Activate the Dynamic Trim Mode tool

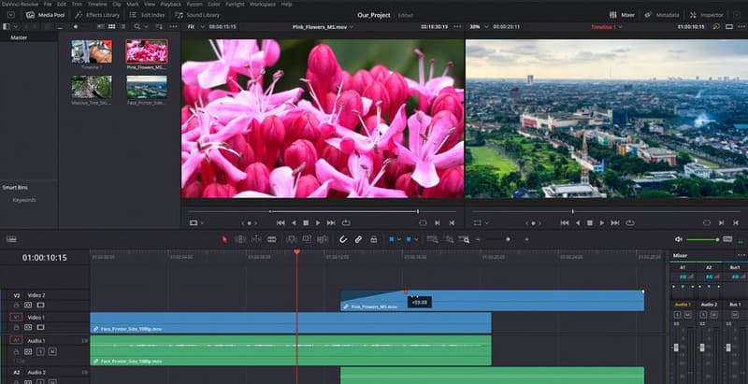point(256,239)
